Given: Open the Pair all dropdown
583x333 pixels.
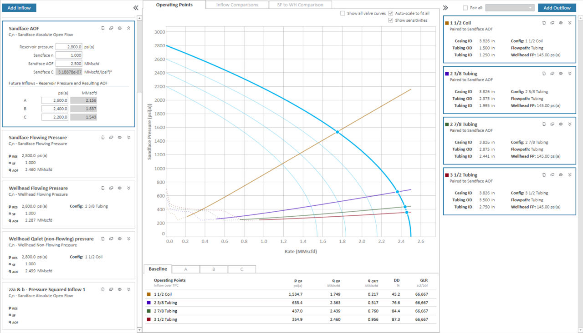Looking at the screenshot, I should tap(510, 8).
